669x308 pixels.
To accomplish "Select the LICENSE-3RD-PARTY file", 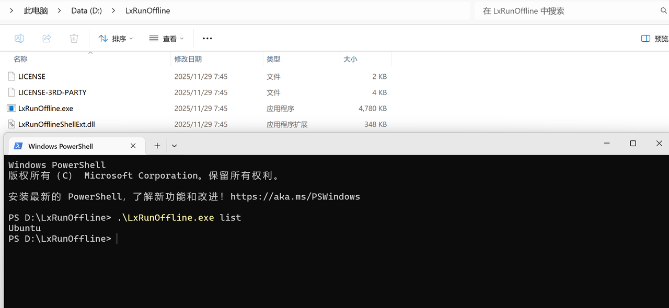I will coord(199,92).
